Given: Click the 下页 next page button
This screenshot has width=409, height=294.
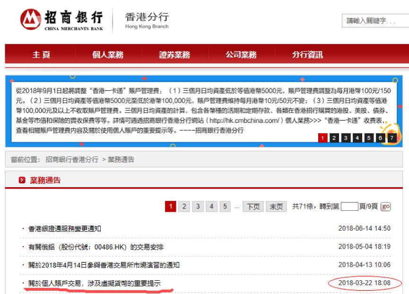Looking at the screenshot, I should 253,207.
